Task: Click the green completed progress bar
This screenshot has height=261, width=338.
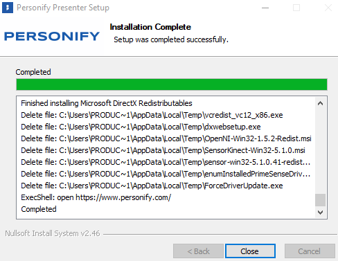Action: click(172, 84)
